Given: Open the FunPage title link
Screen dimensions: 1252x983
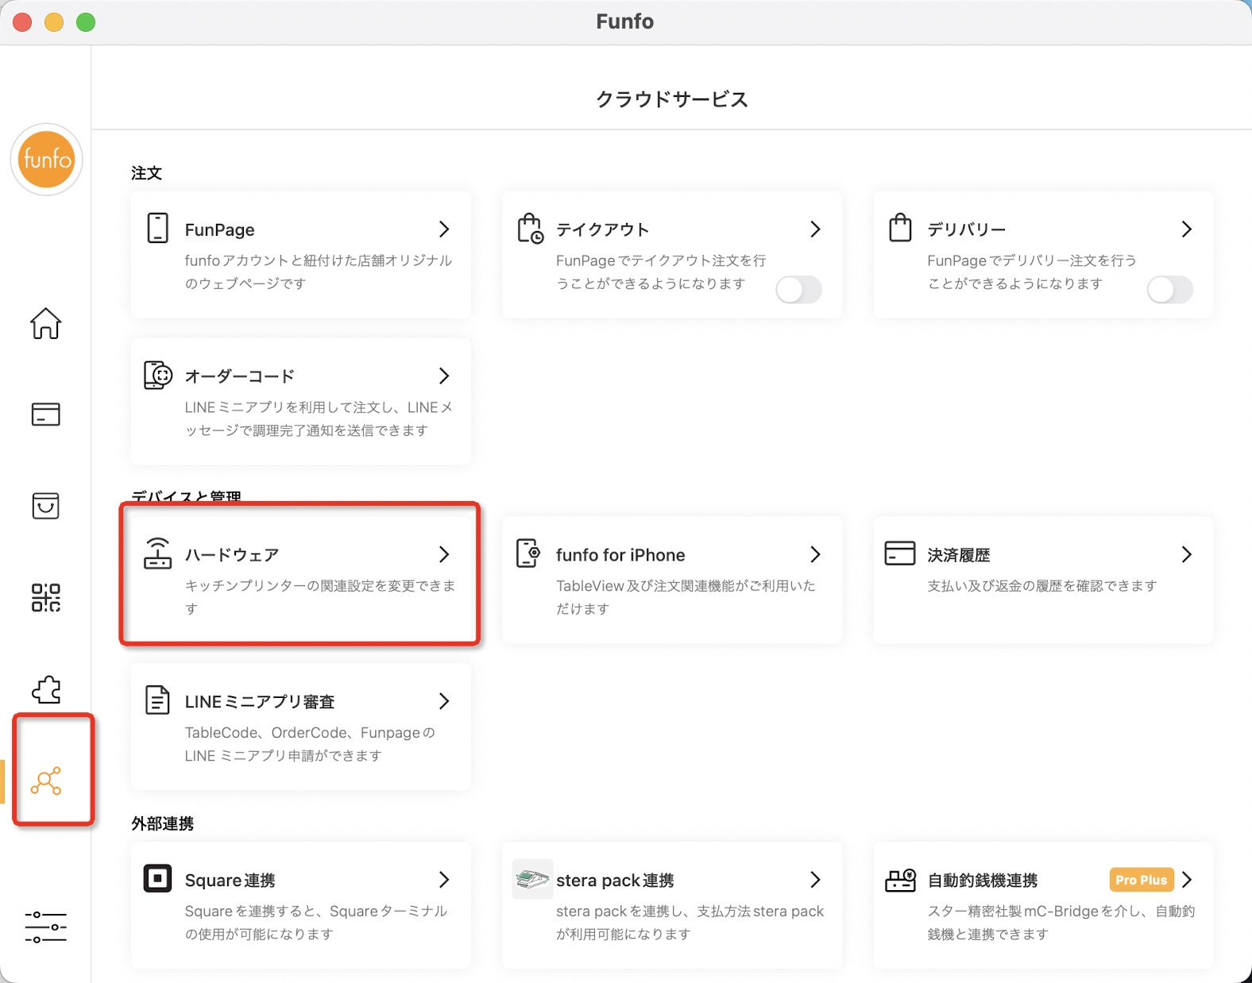Looking at the screenshot, I should 220,229.
